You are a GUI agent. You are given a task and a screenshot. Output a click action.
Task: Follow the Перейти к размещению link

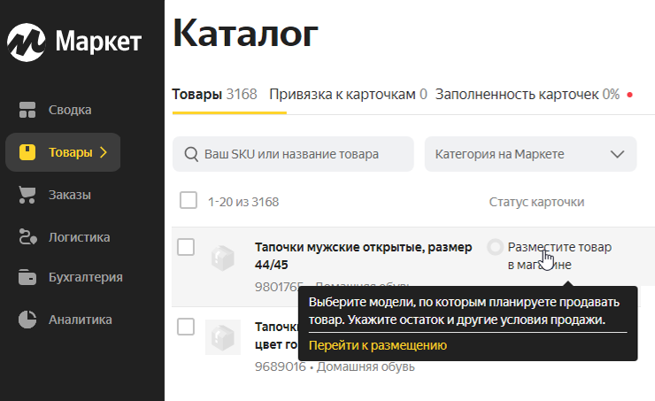click(x=377, y=345)
